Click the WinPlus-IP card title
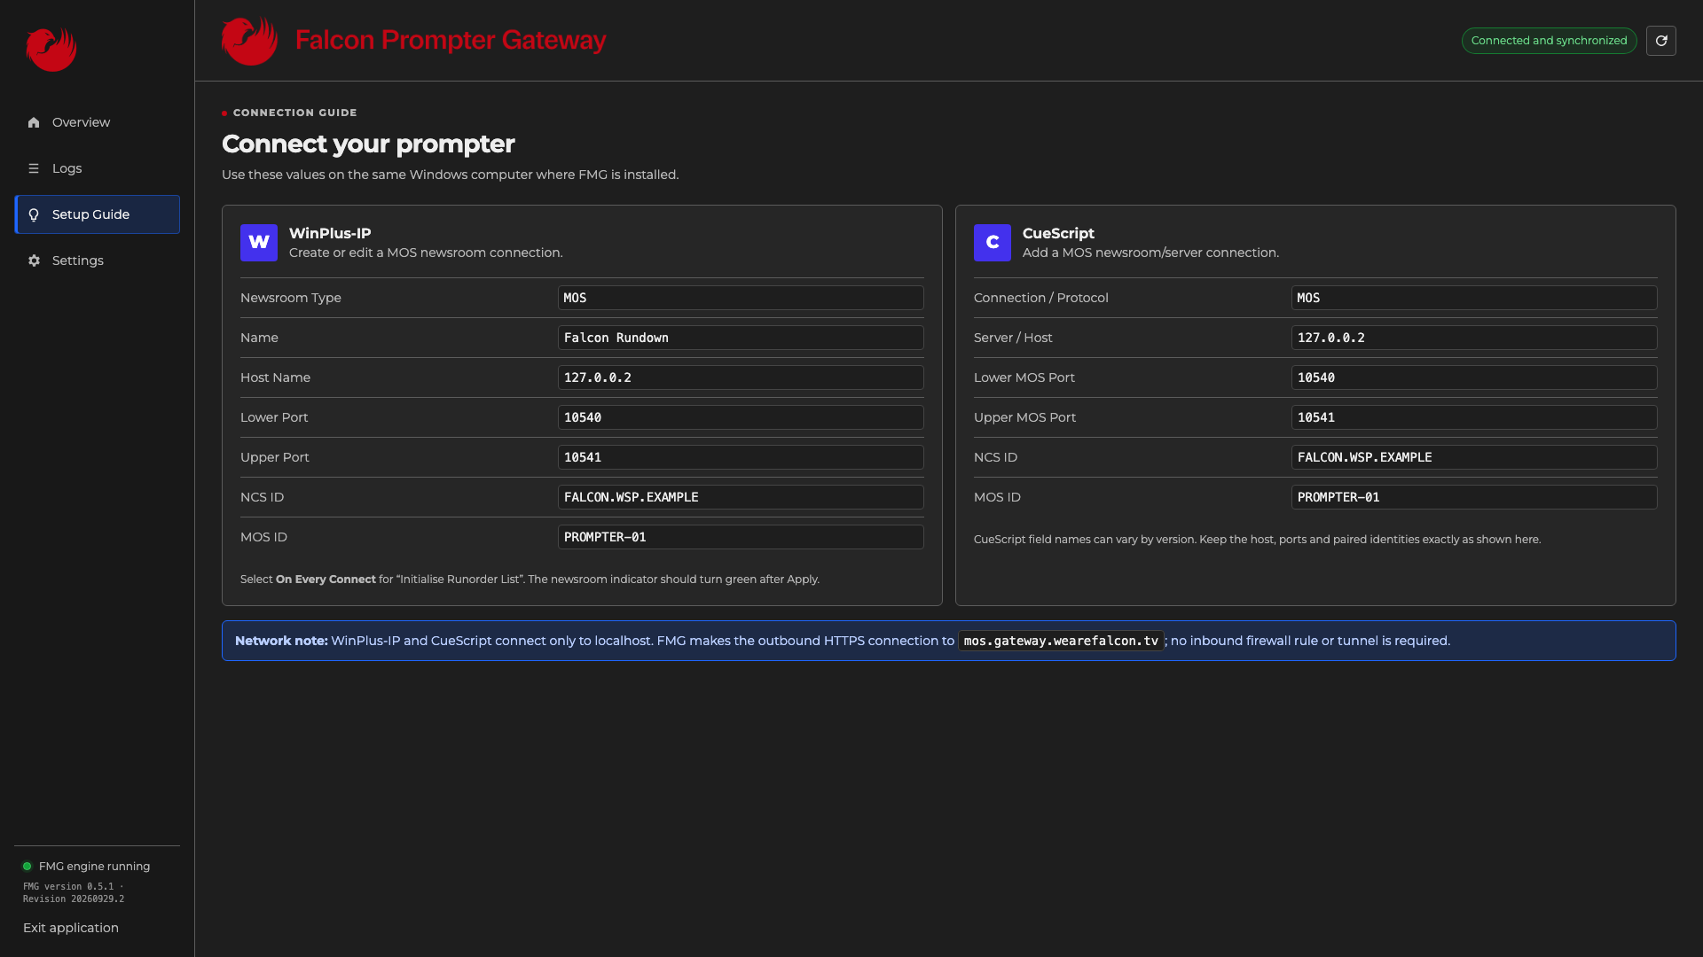Image resolution: width=1703 pixels, height=957 pixels. tap(330, 233)
